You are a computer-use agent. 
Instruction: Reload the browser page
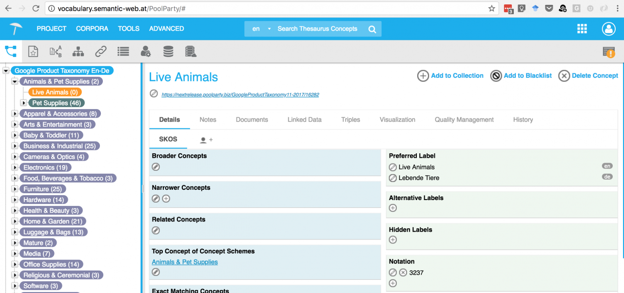(x=36, y=8)
